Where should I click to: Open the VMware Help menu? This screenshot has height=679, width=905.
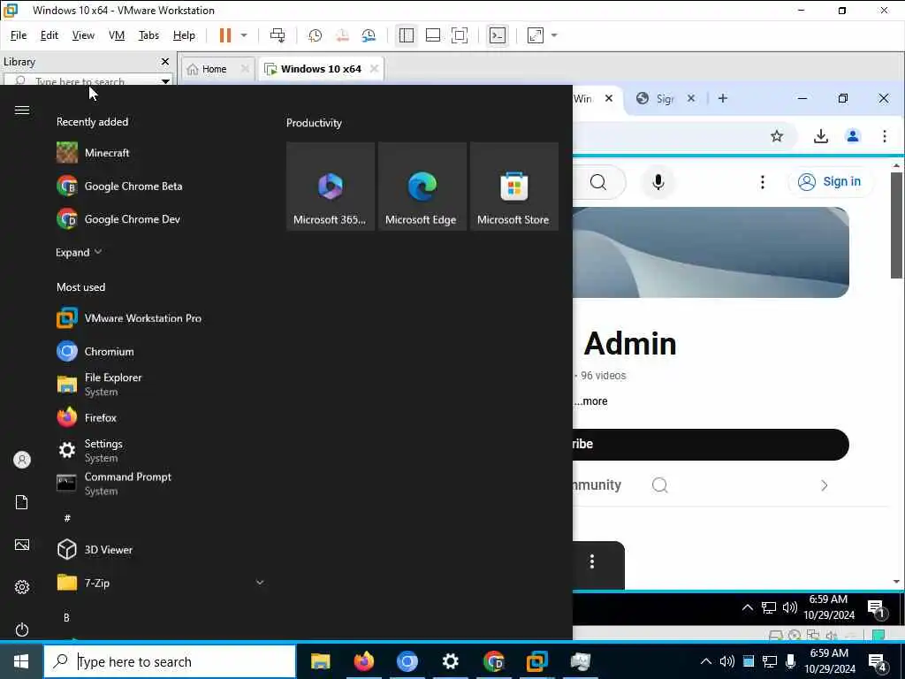184,35
